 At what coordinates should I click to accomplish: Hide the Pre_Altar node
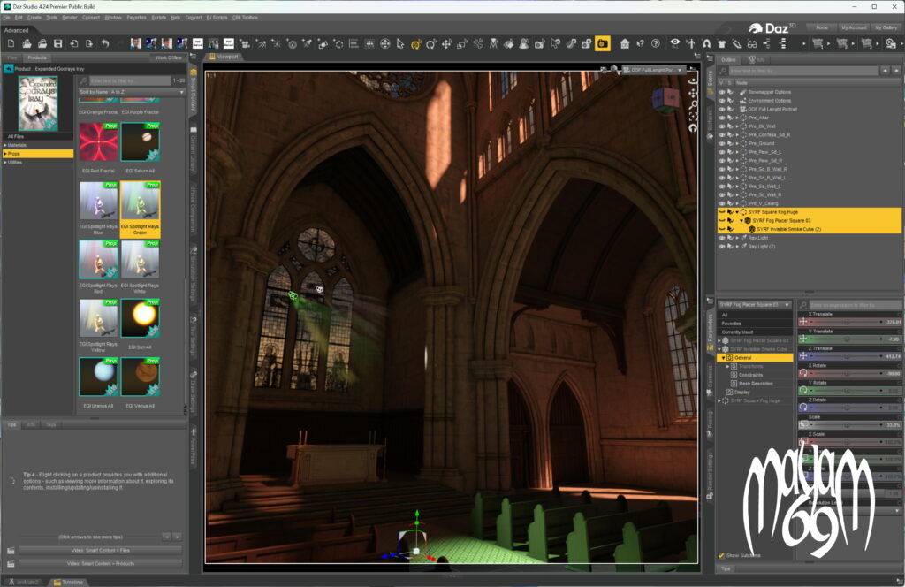coord(721,118)
